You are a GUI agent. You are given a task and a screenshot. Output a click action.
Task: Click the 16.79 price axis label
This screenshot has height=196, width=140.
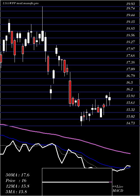(x=130, y=76)
